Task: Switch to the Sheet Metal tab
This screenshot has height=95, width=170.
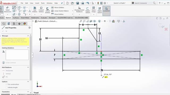Action: click(x=25, y=18)
